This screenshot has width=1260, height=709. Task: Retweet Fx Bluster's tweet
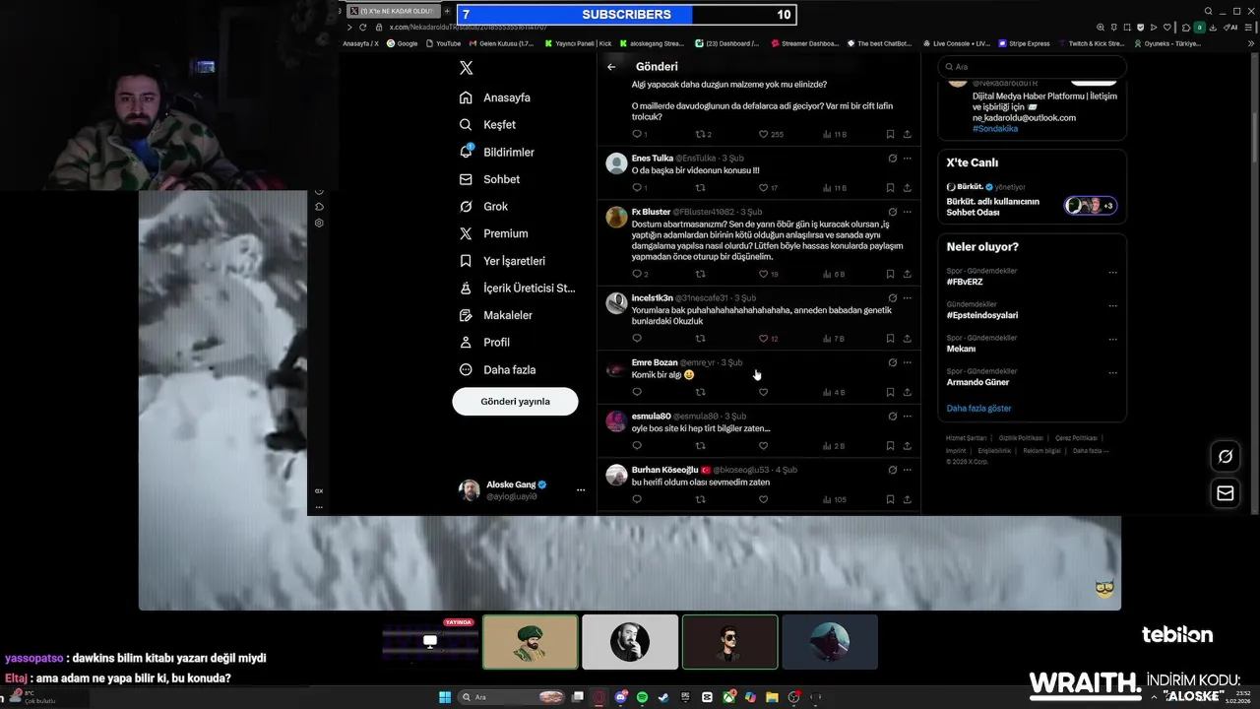[701, 274]
